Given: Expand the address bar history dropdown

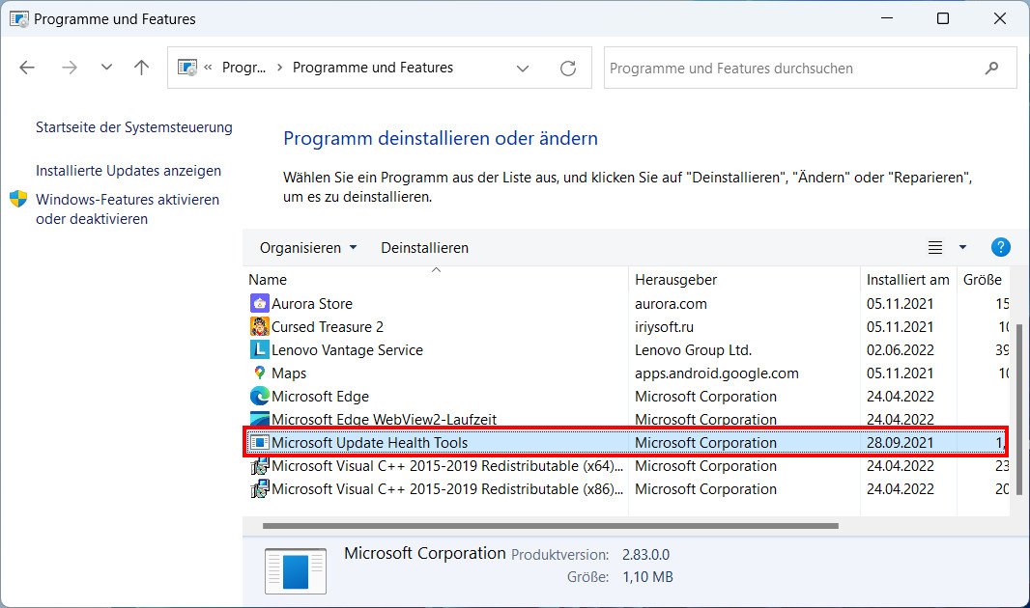Looking at the screenshot, I should [x=523, y=69].
